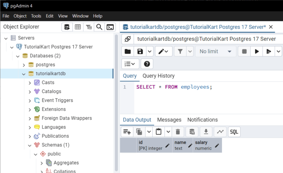Run the Execute script button

tap(269, 52)
